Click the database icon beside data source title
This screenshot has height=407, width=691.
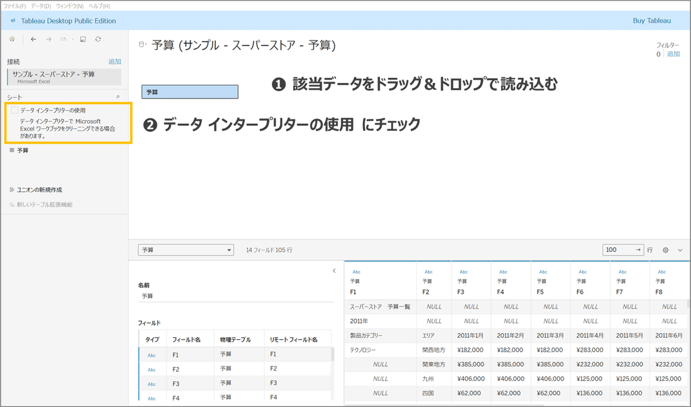(x=143, y=45)
